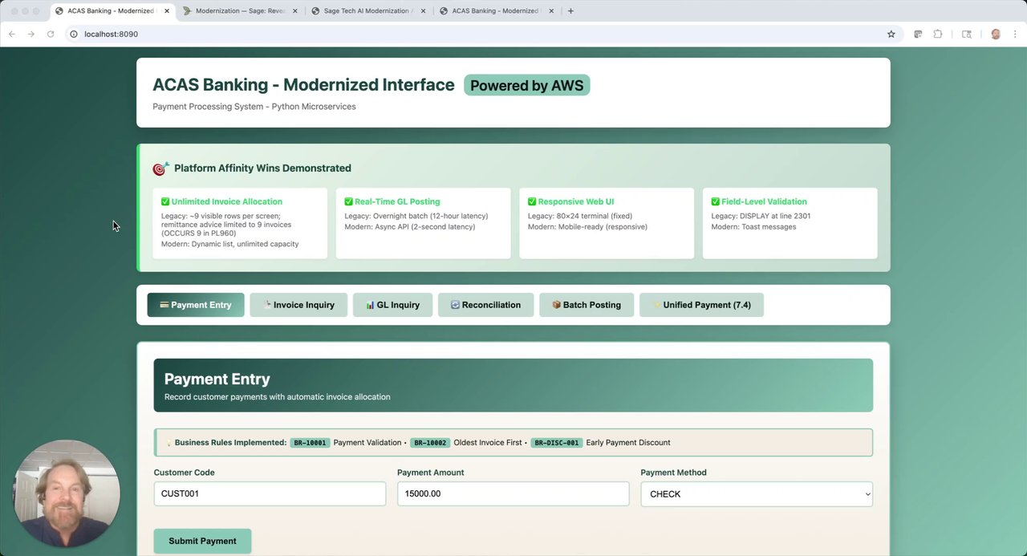
Task: Switch to the Reconciliation tab
Action: pyautogui.click(x=485, y=305)
